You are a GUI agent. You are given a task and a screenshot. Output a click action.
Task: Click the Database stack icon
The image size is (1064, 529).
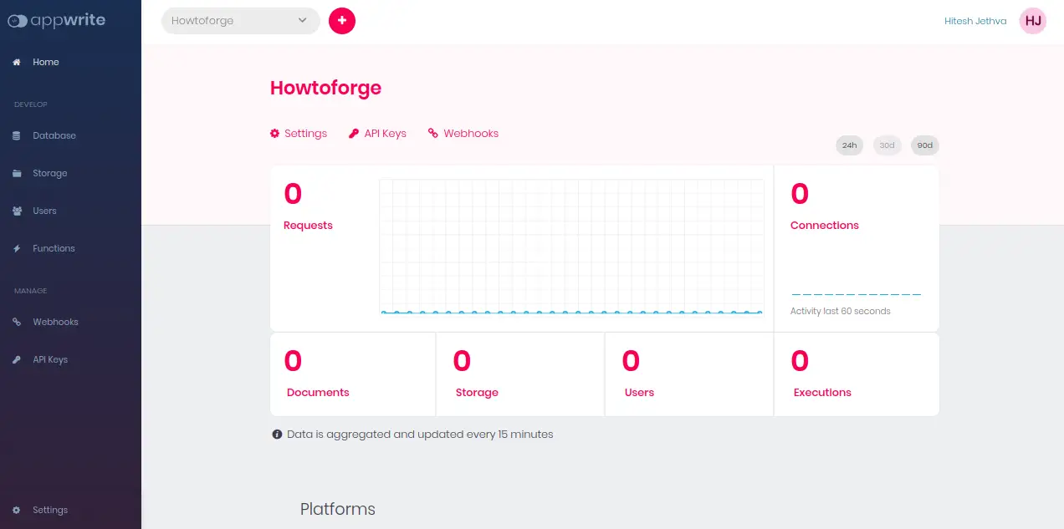tap(17, 135)
